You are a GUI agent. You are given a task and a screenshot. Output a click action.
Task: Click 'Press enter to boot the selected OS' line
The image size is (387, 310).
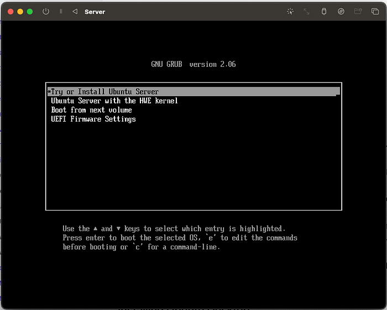(x=180, y=238)
